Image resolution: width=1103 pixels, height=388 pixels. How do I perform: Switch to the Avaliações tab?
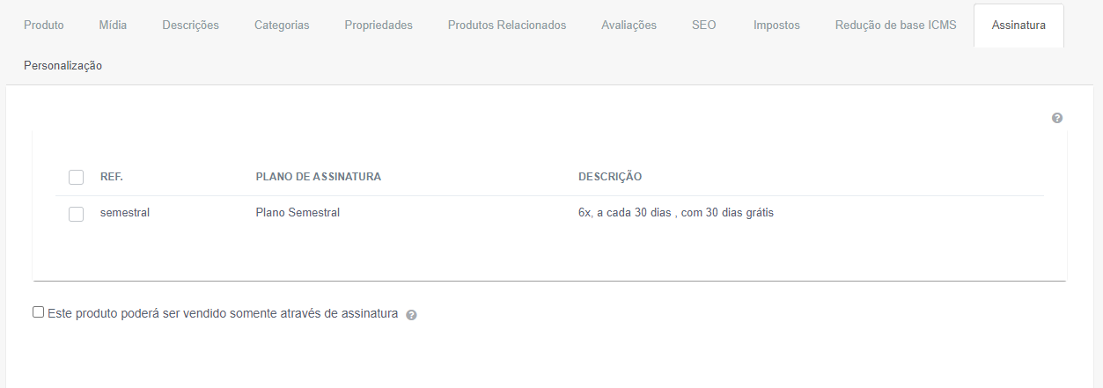point(629,26)
